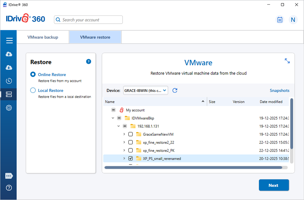Click the search magnifier icon
The image size is (304, 200).
58,20
